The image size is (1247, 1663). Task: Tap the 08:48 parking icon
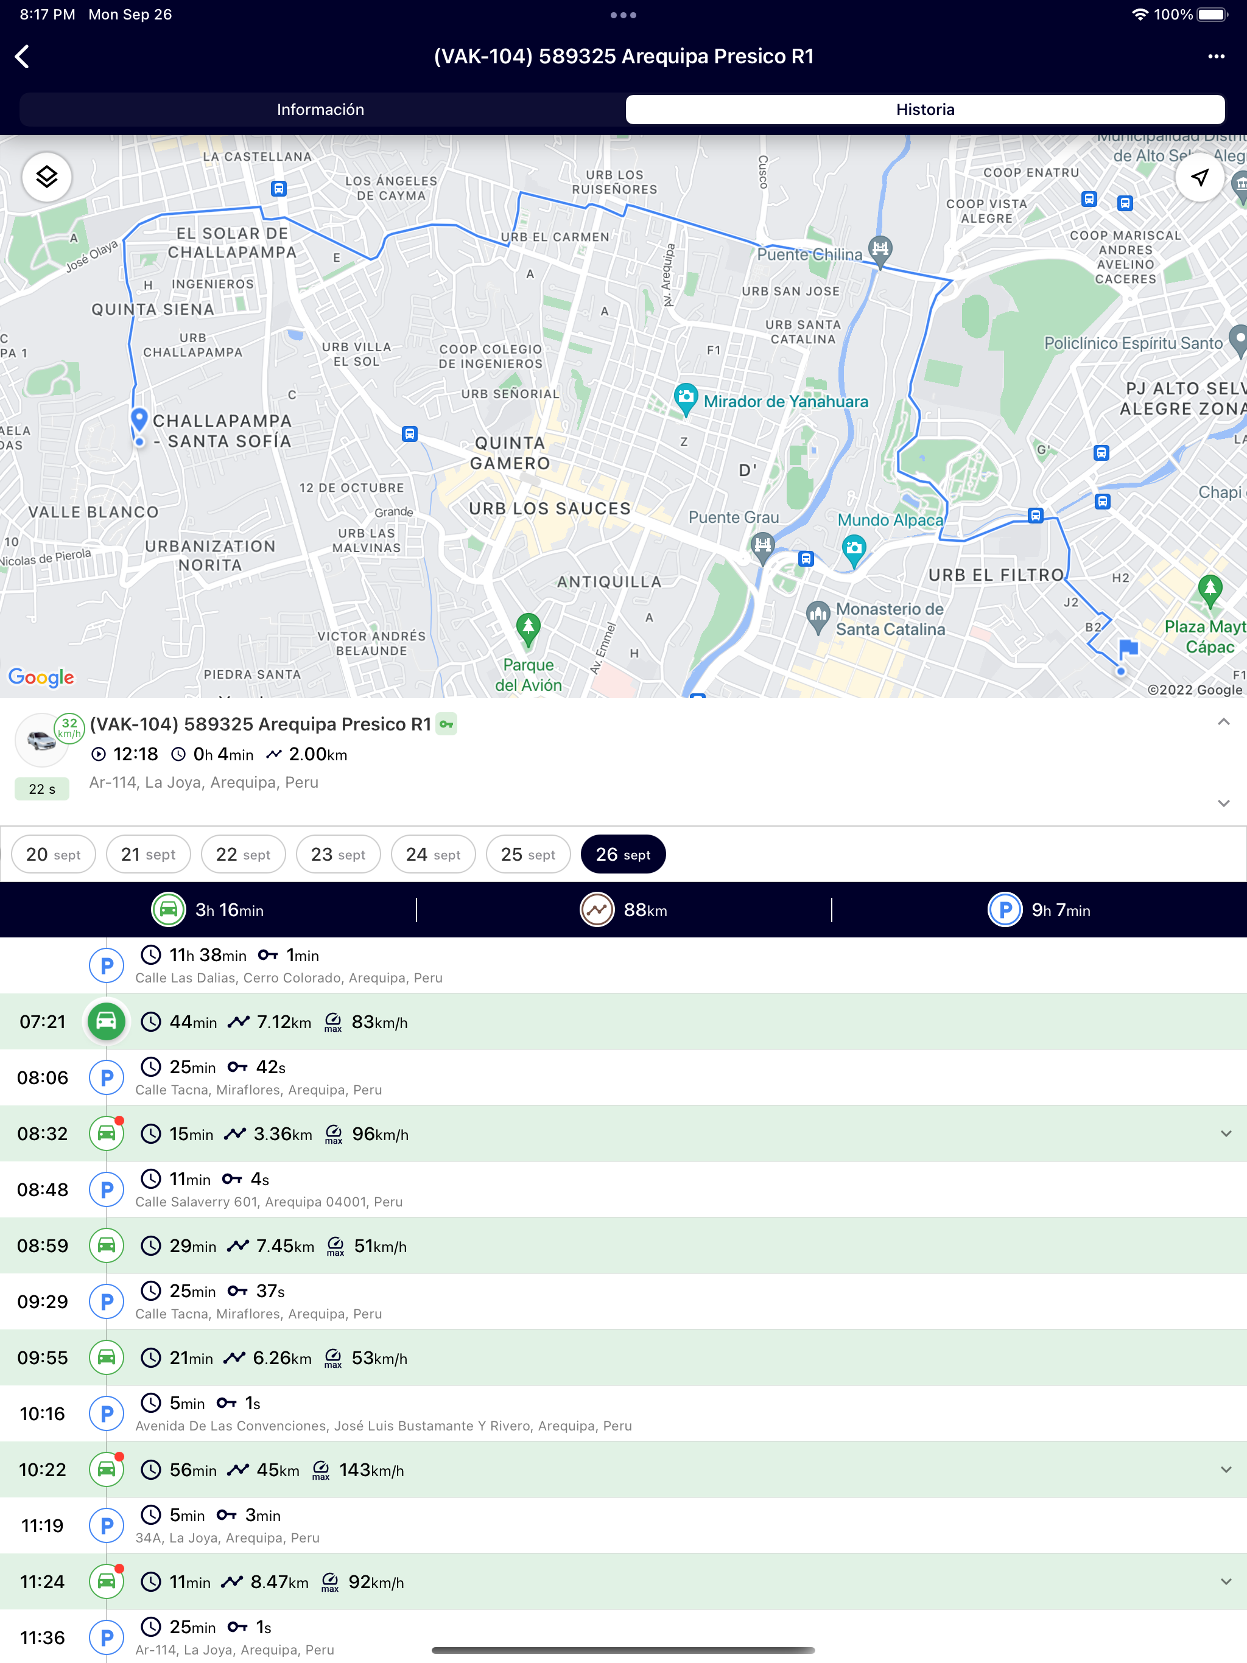107,1190
